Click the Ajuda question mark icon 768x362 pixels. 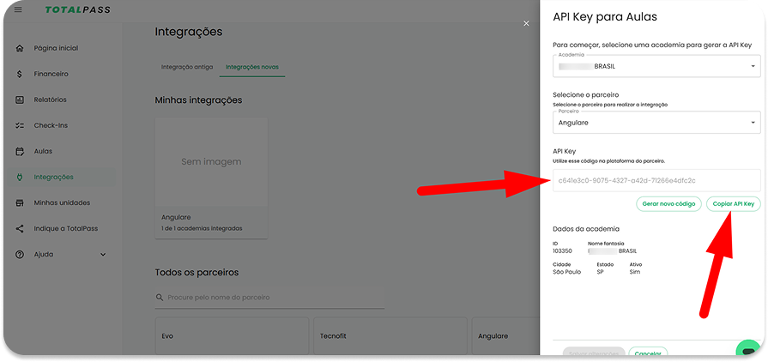[20, 254]
